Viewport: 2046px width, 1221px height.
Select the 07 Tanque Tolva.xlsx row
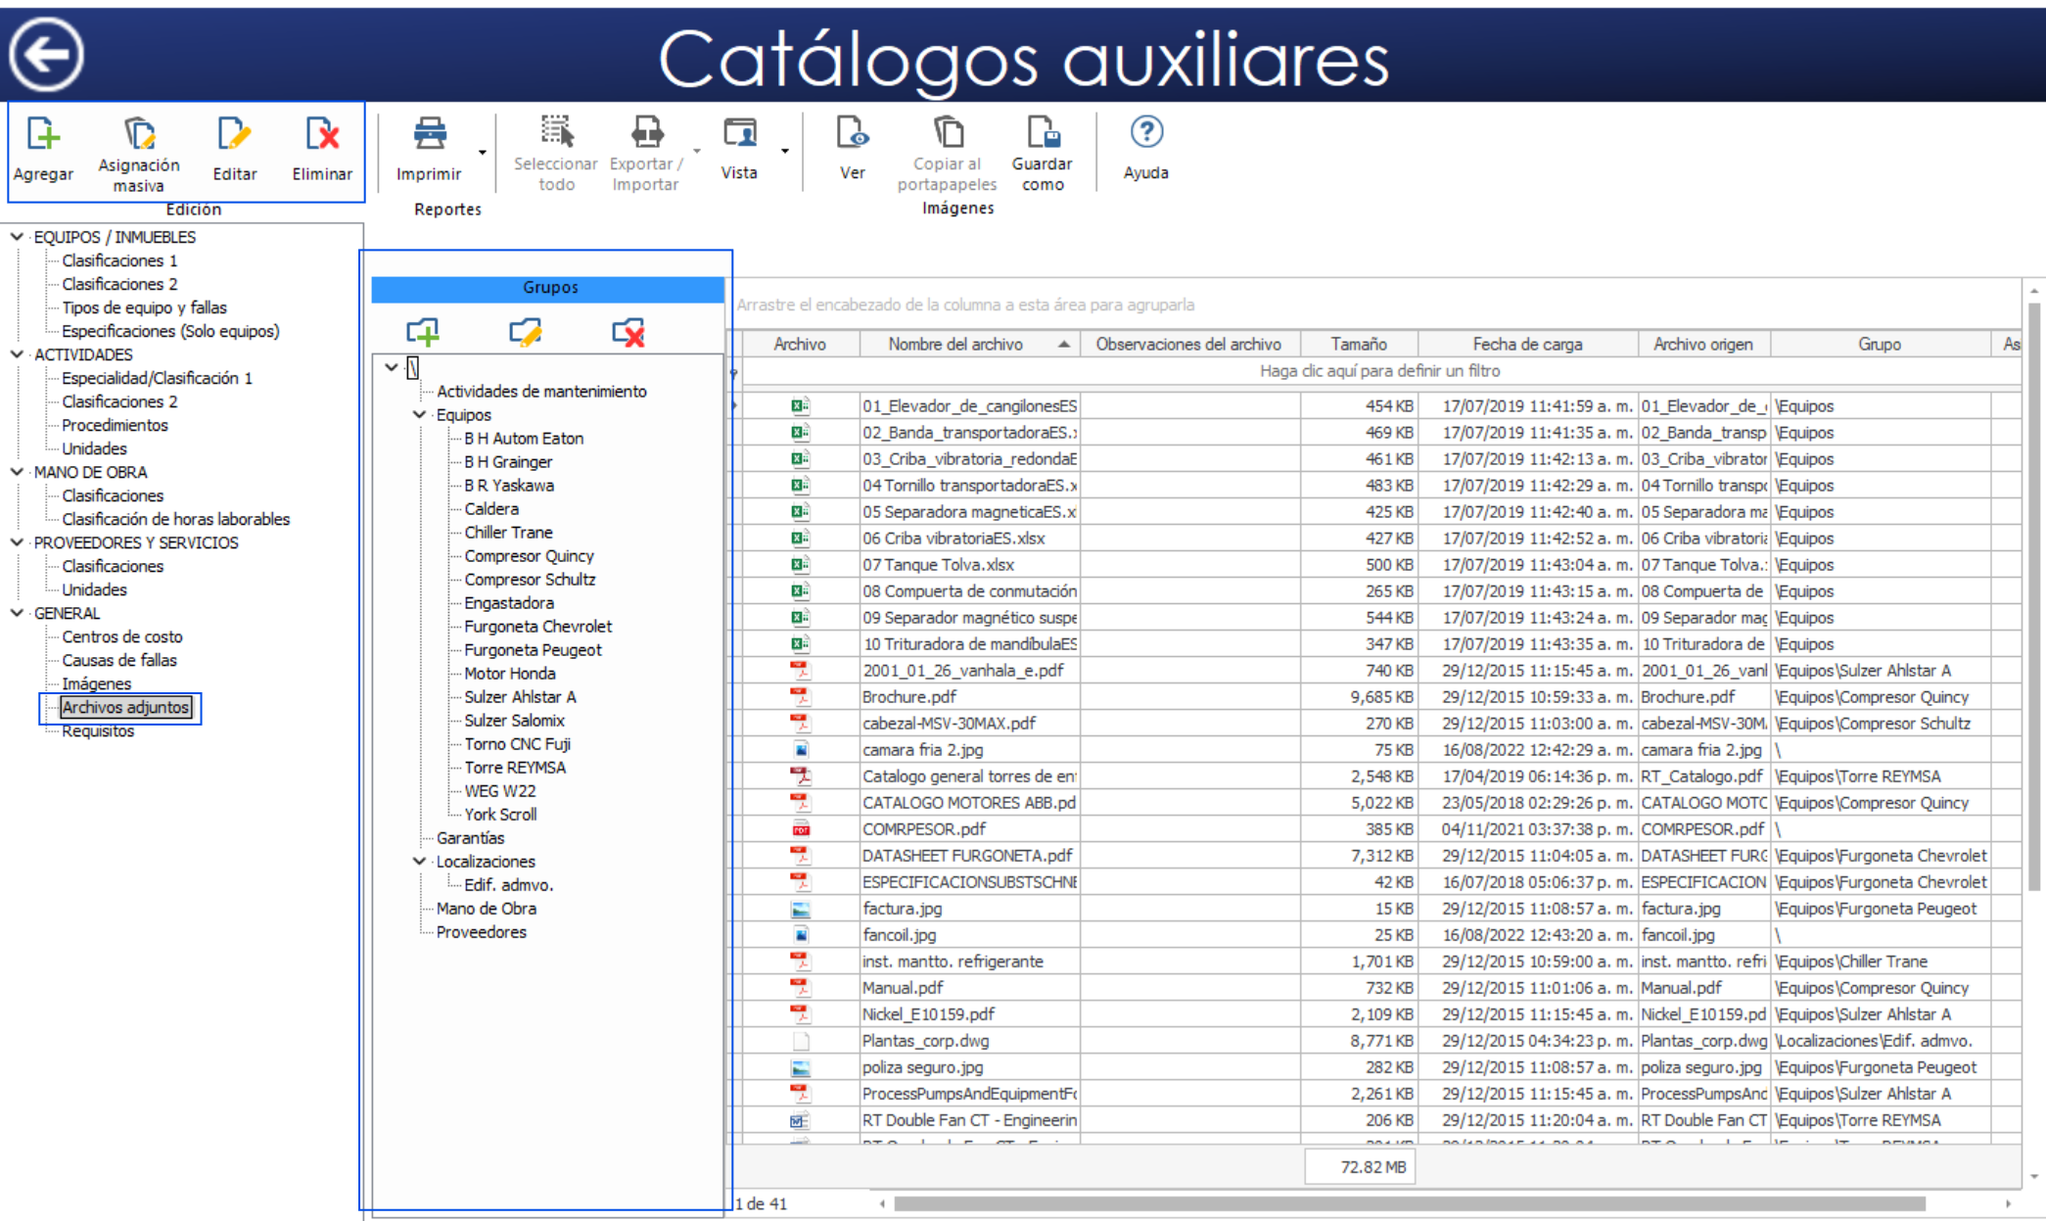point(1379,565)
